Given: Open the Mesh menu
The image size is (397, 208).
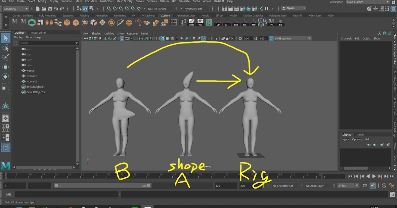Looking at the screenshot, I should click(x=78, y=1).
